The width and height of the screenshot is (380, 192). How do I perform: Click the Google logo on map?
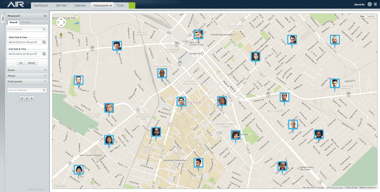(60, 186)
